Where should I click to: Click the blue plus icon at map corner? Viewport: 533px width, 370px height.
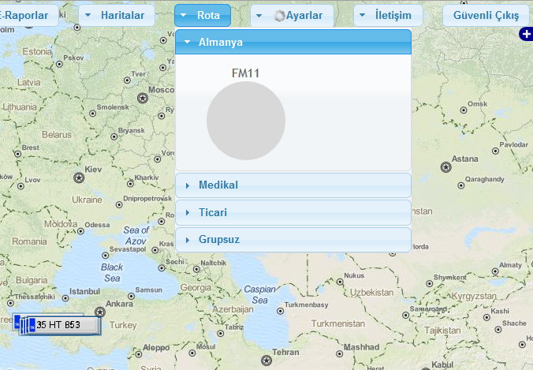click(526, 34)
